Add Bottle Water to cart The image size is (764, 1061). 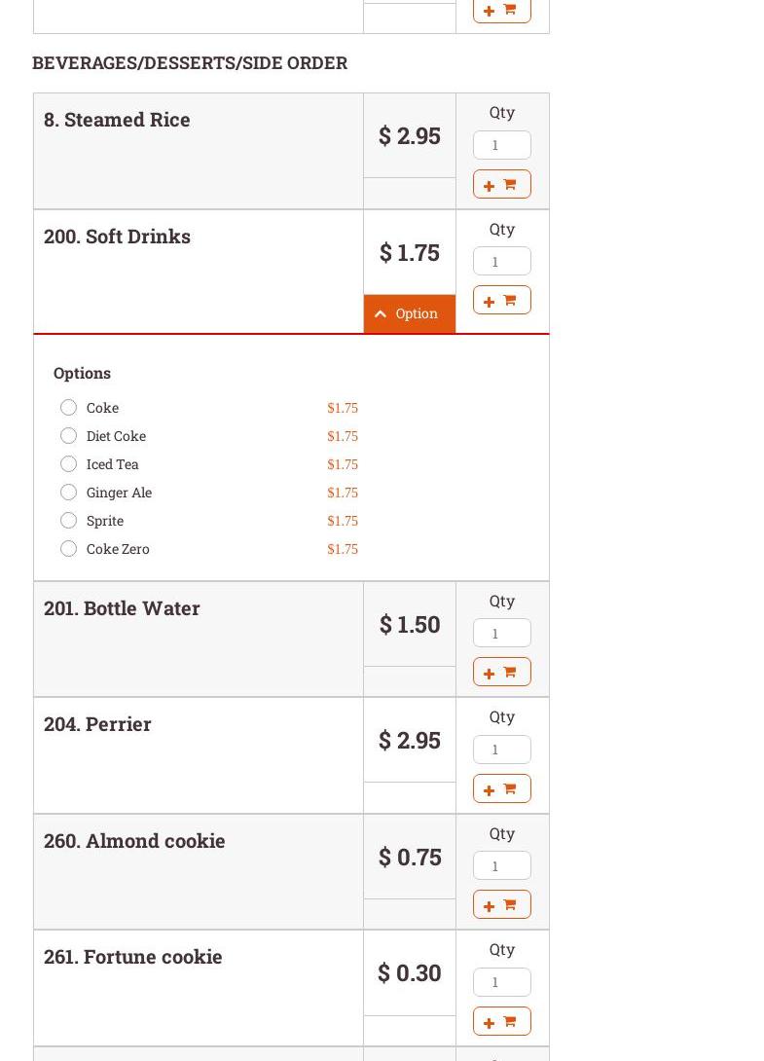point(501,672)
